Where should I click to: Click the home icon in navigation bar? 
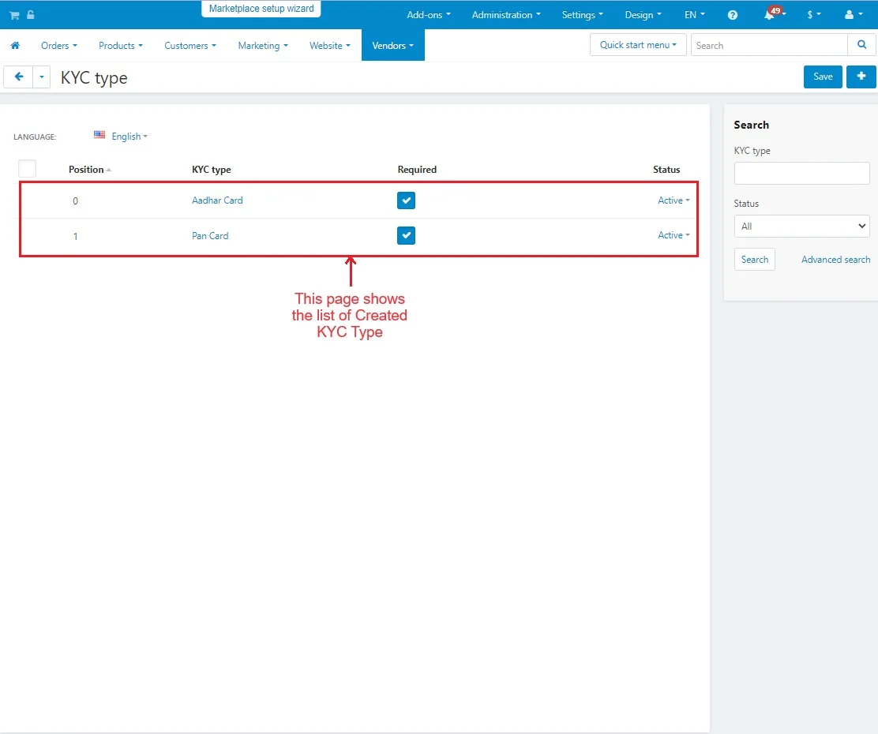(15, 46)
